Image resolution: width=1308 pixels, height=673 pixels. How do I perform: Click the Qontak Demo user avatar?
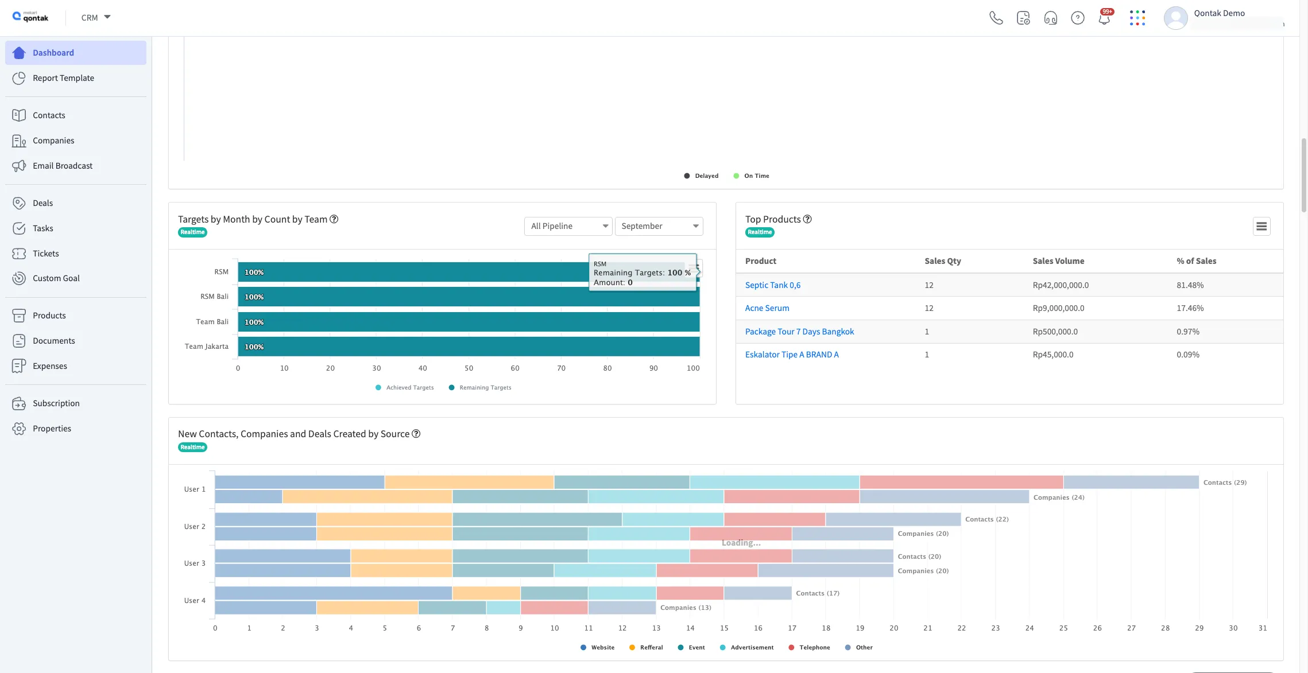click(x=1175, y=18)
